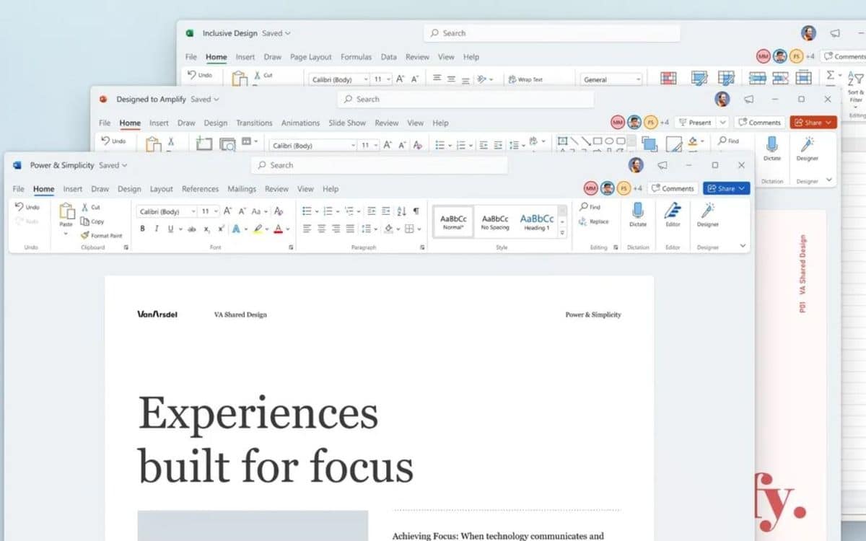
Task: Click the Present button in PowerPoint
Action: click(x=695, y=123)
